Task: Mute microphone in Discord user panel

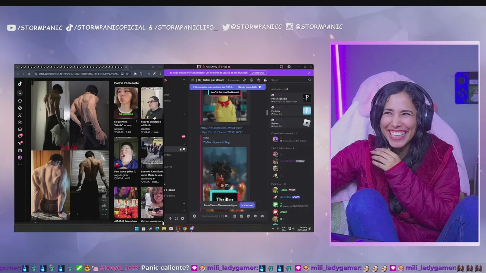Action: 170,218
